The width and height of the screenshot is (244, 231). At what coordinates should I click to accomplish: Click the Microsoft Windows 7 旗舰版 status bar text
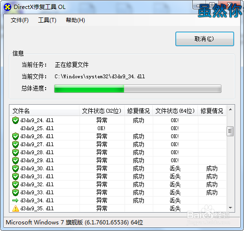coord(74,223)
